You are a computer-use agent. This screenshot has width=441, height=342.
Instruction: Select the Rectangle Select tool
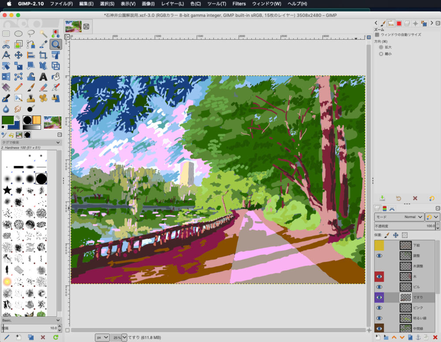click(6, 33)
